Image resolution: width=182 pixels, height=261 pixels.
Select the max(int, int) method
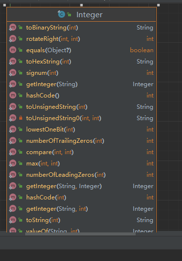coord(43,163)
